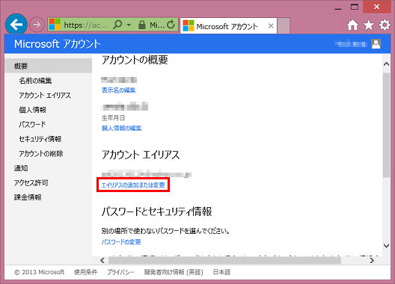Click the 使用条件 footer link

85,272
